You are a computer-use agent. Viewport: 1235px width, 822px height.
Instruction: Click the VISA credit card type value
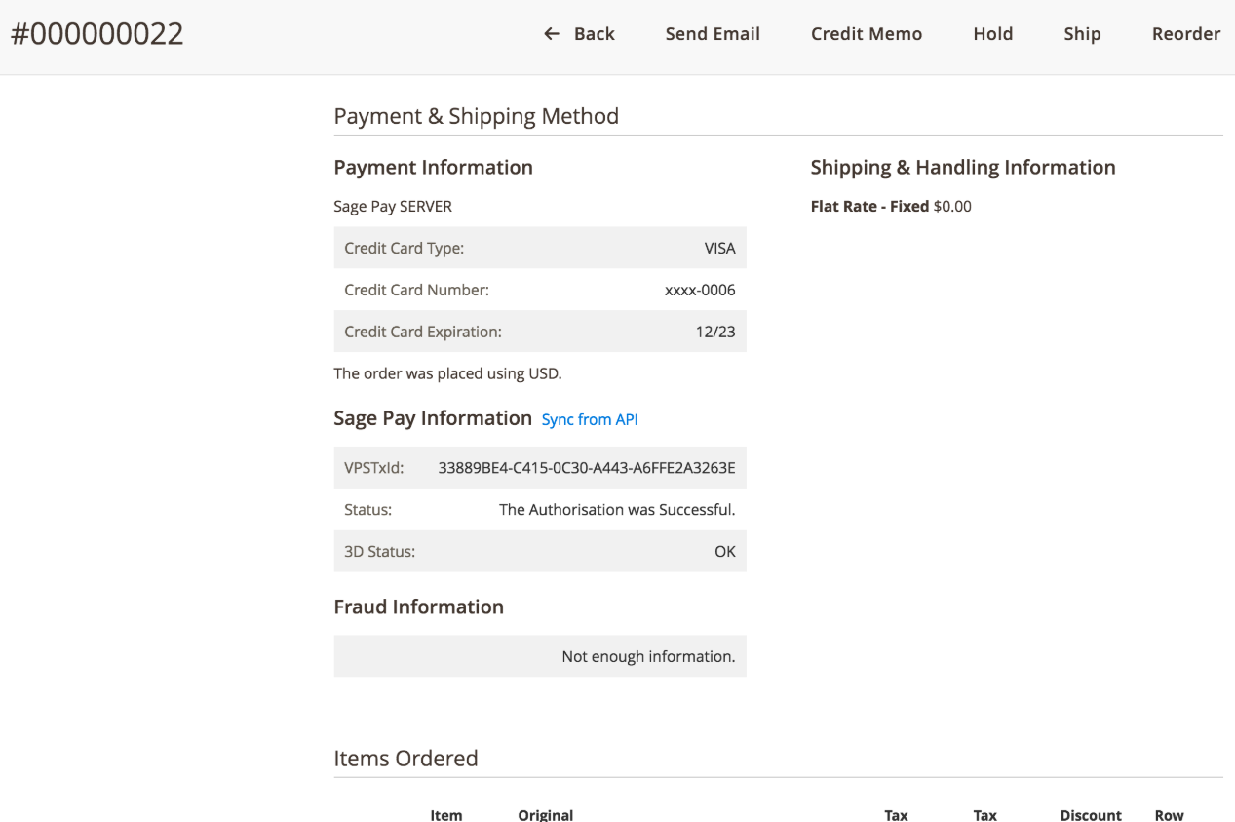point(719,248)
